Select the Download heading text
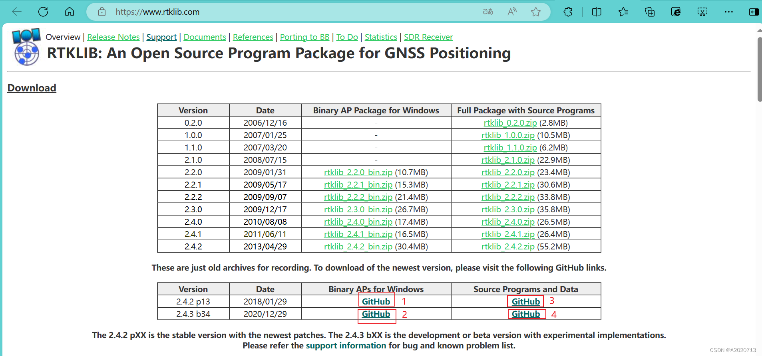Viewport: 762px width, 356px height. click(x=32, y=88)
